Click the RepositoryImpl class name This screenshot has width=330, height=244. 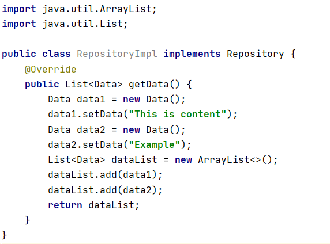pyautogui.click(x=117, y=54)
